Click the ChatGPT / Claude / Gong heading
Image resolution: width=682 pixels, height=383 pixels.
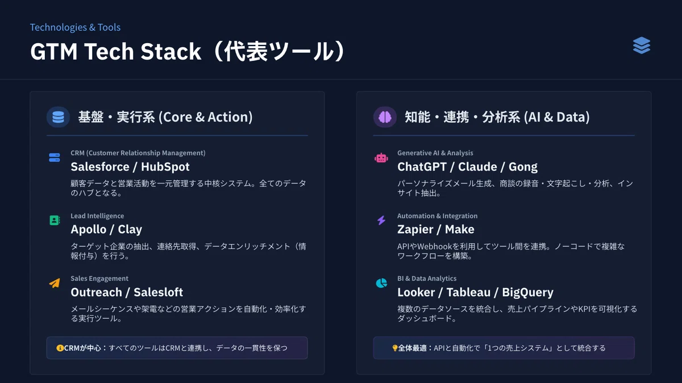click(x=468, y=167)
